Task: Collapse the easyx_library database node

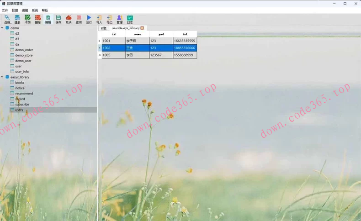Action: (2, 77)
